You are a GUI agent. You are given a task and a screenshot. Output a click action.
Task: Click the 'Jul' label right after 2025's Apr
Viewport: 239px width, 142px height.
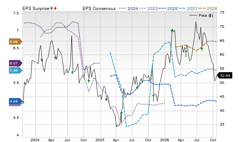pos(132,140)
